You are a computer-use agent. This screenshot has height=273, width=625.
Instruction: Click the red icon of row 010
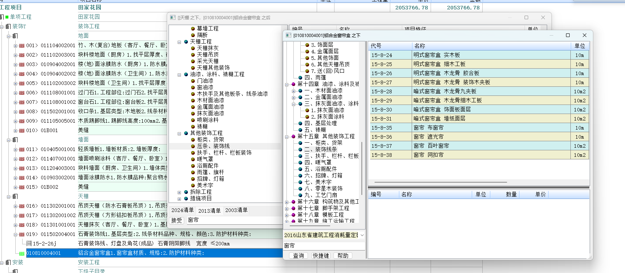22,130
